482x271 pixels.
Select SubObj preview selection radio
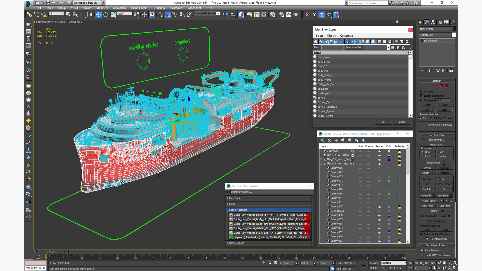[431, 118]
